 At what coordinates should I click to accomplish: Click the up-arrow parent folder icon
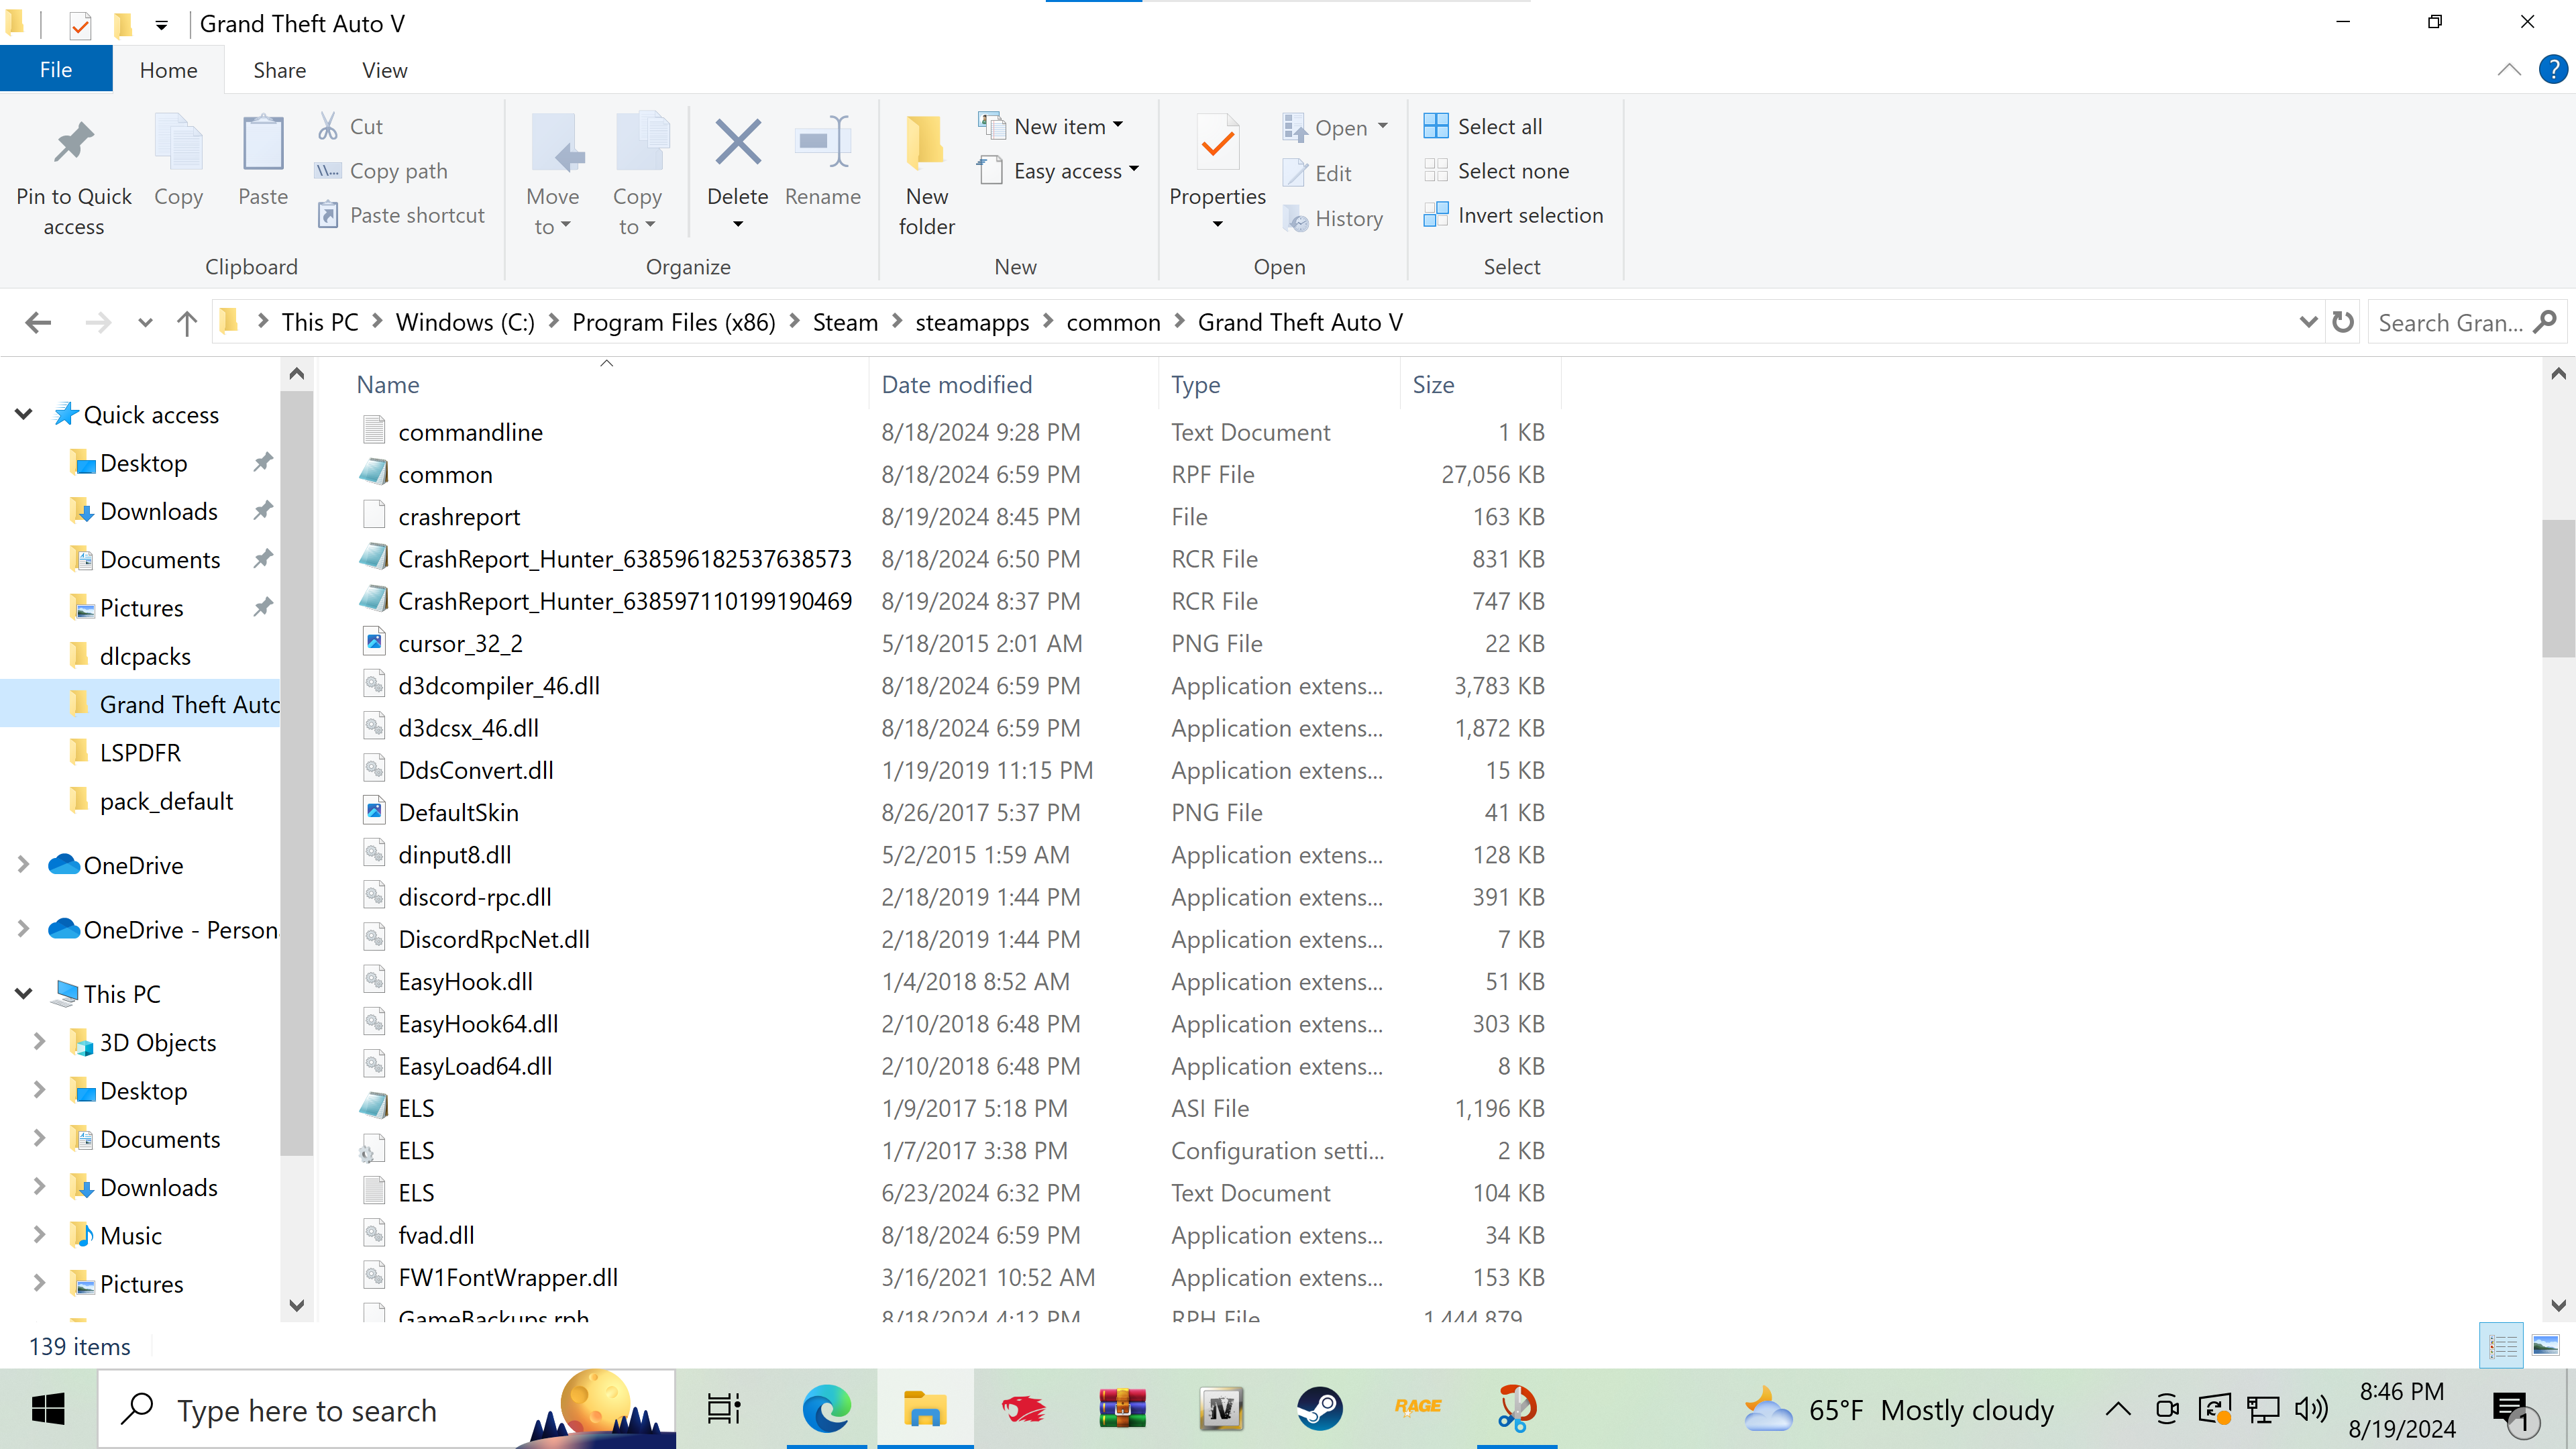click(187, 322)
